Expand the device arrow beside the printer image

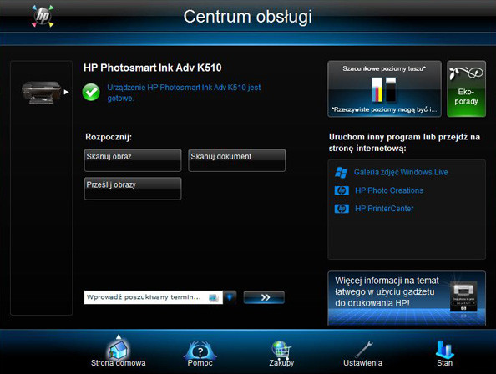(x=66, y=92)
